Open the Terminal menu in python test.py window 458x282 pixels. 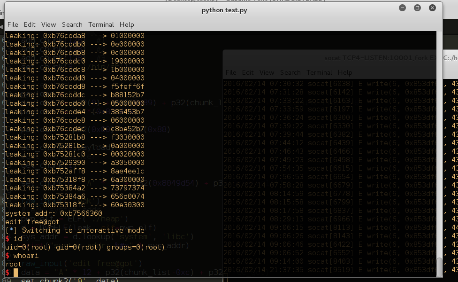coord(101,24)
